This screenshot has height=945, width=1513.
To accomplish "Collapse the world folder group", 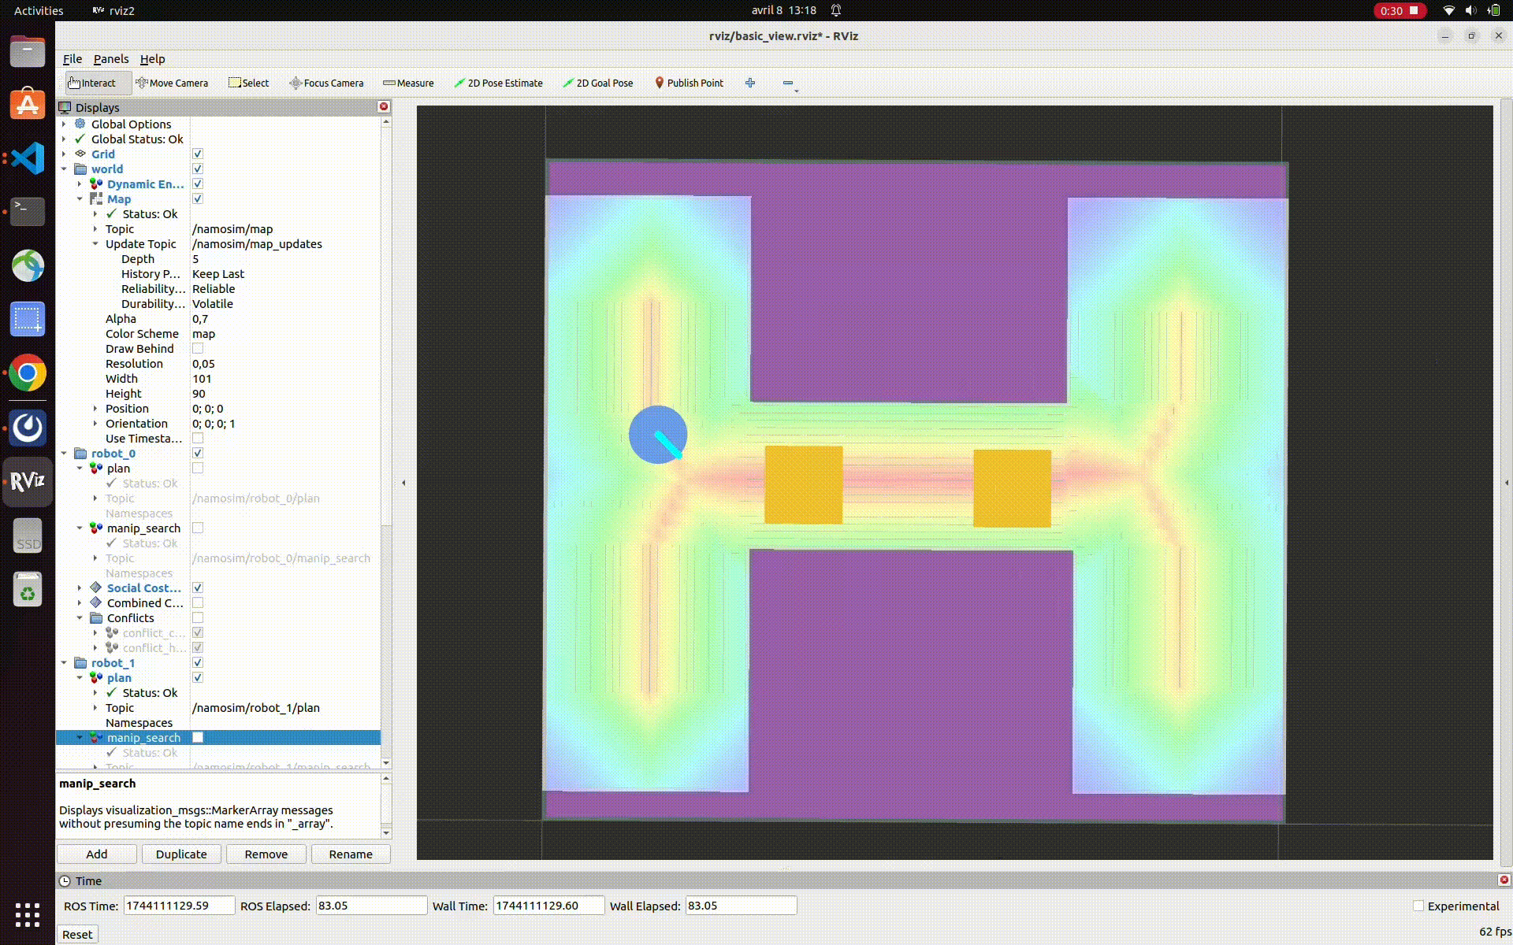I will tap(65, 169).
